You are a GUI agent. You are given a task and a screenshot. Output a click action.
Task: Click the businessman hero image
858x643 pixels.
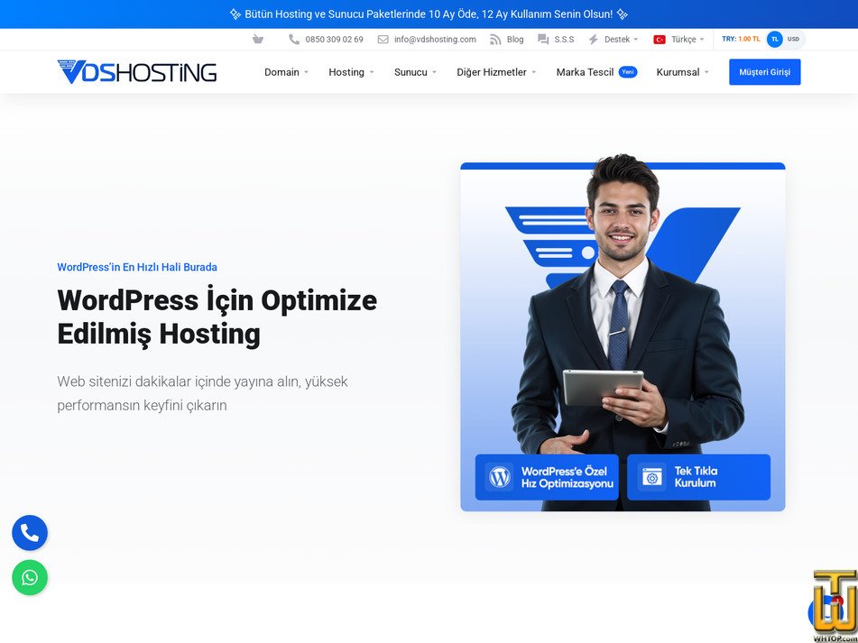(623, 334)
